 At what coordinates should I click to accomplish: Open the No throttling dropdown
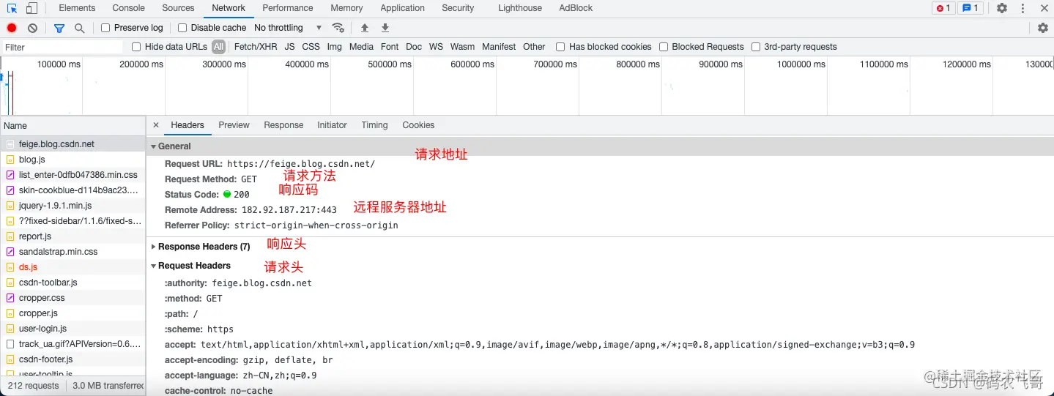(x=288, y=28)
